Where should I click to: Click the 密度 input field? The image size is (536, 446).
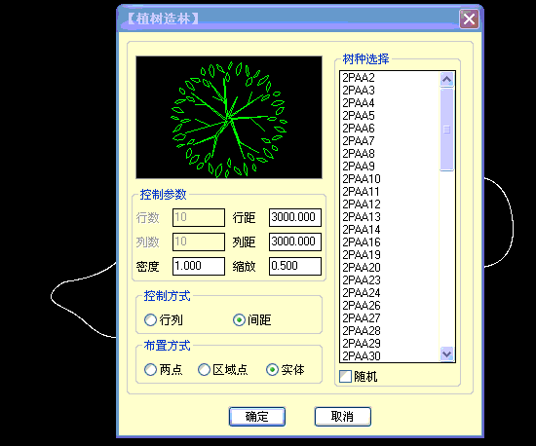coord(199,266)
